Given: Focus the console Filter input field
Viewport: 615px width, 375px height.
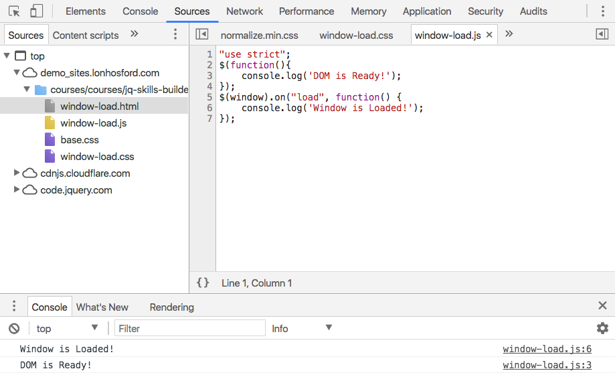Looking at the screenshot, I should tap(190, 328).
